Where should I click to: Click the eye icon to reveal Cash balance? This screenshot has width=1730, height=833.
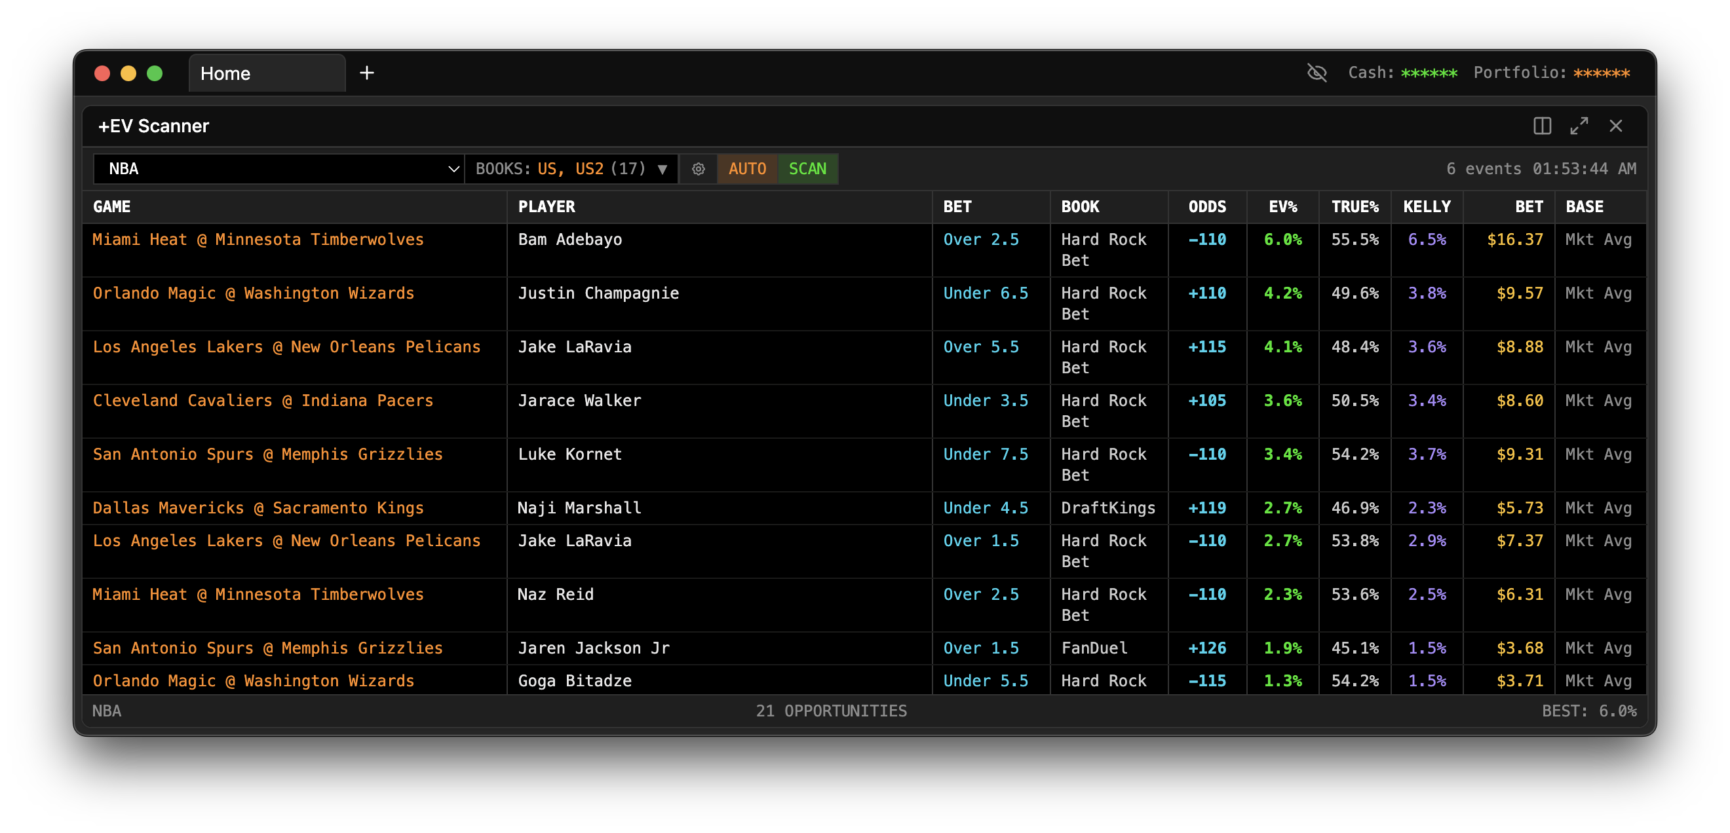click(x=1317, y=73)
